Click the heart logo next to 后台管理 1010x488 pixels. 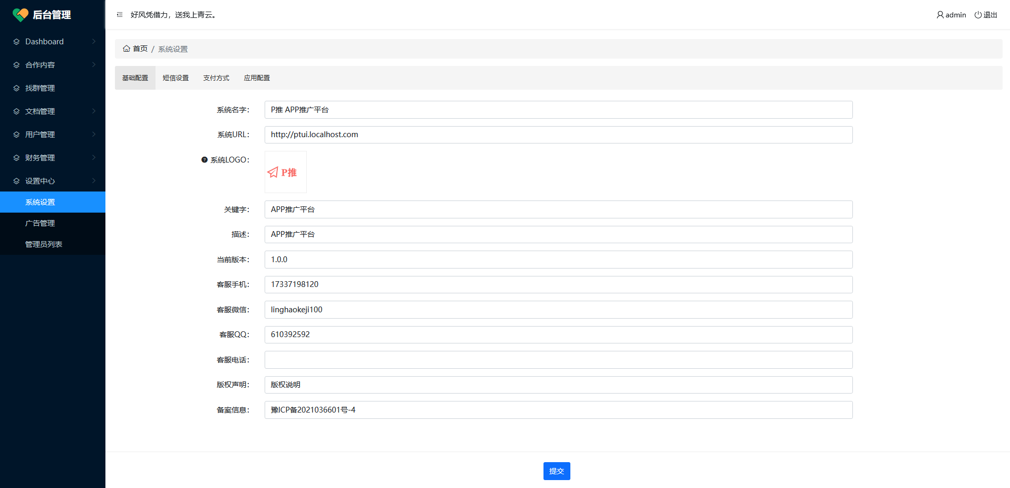(x=21, y=15)
